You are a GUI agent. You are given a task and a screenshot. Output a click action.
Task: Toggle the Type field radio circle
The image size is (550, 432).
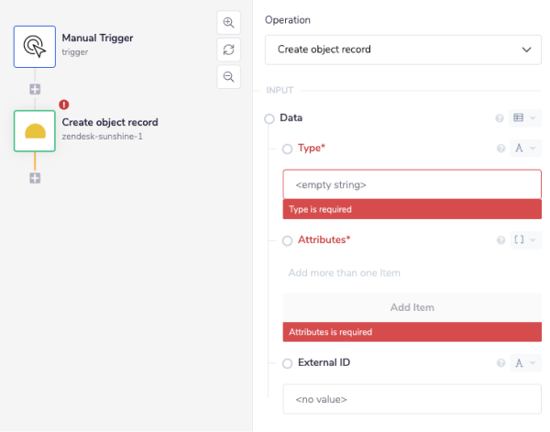[x=288, y=149]
